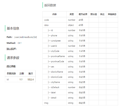The width and height of the screenshot is (123, 110).
Task: Click the 名称 column header
Action: [x=54, y=14]
